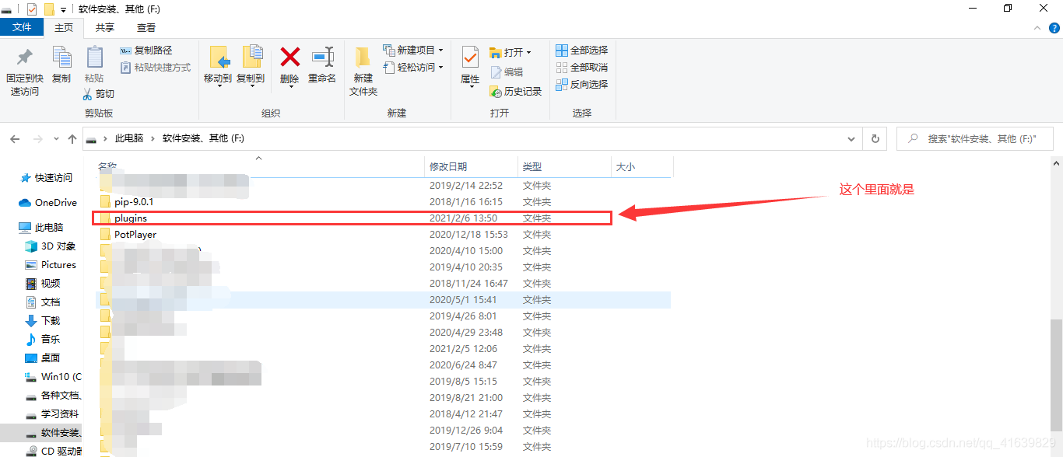
Task: Open Quick Access Toolbar customize dropdown
Action: point(63,9)
